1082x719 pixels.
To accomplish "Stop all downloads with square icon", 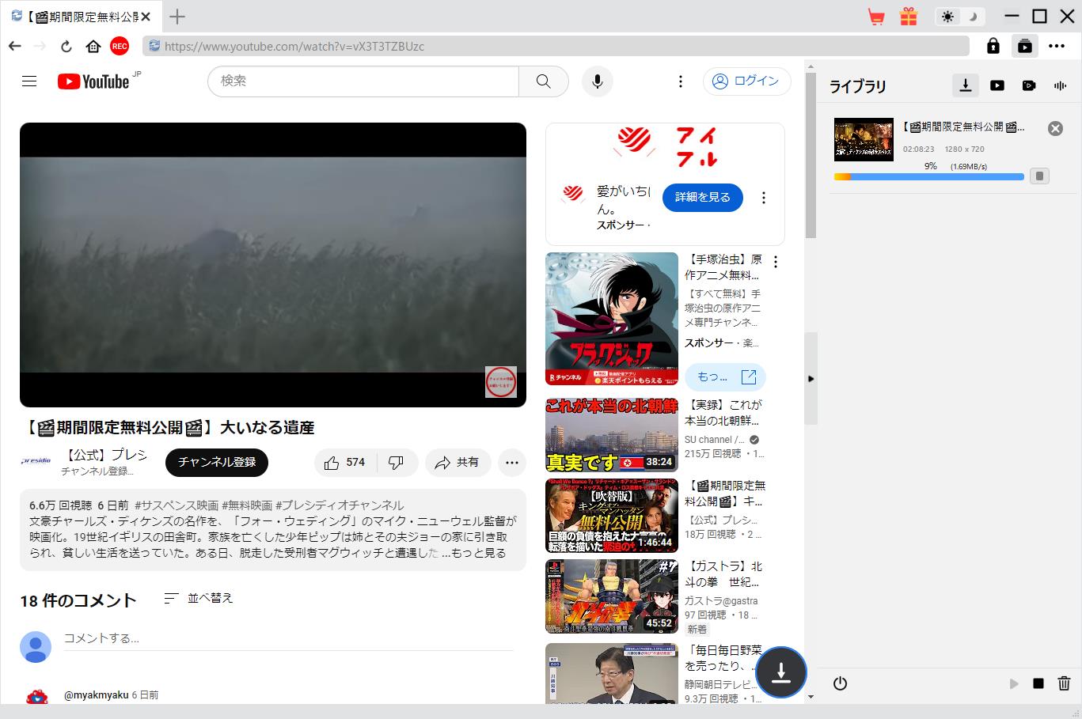I will click(x=1038, y=683).
